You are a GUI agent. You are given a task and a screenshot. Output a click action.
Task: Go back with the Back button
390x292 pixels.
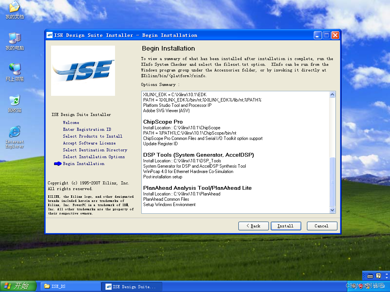pos(253,226)
